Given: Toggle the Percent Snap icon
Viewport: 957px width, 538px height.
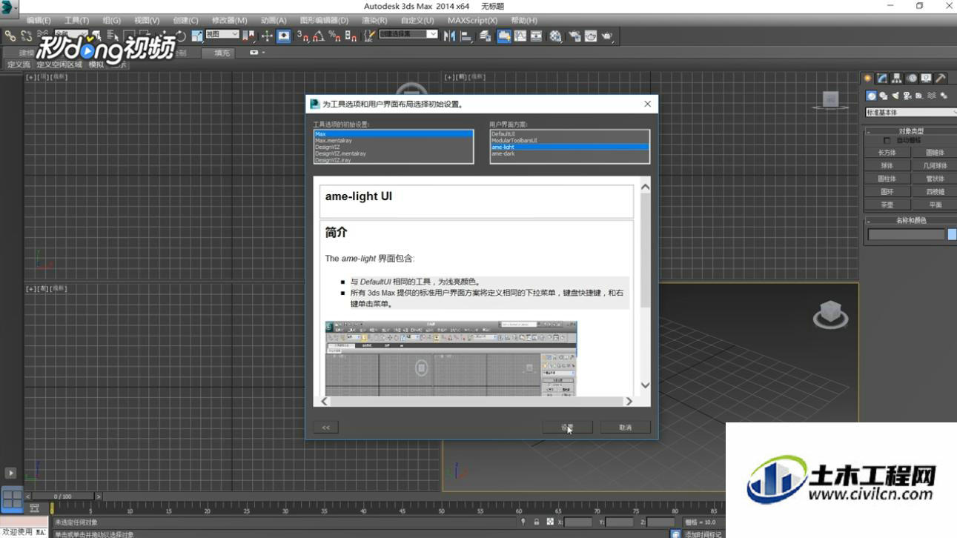Looking at the screenshot, I should (x=335, y=36).
